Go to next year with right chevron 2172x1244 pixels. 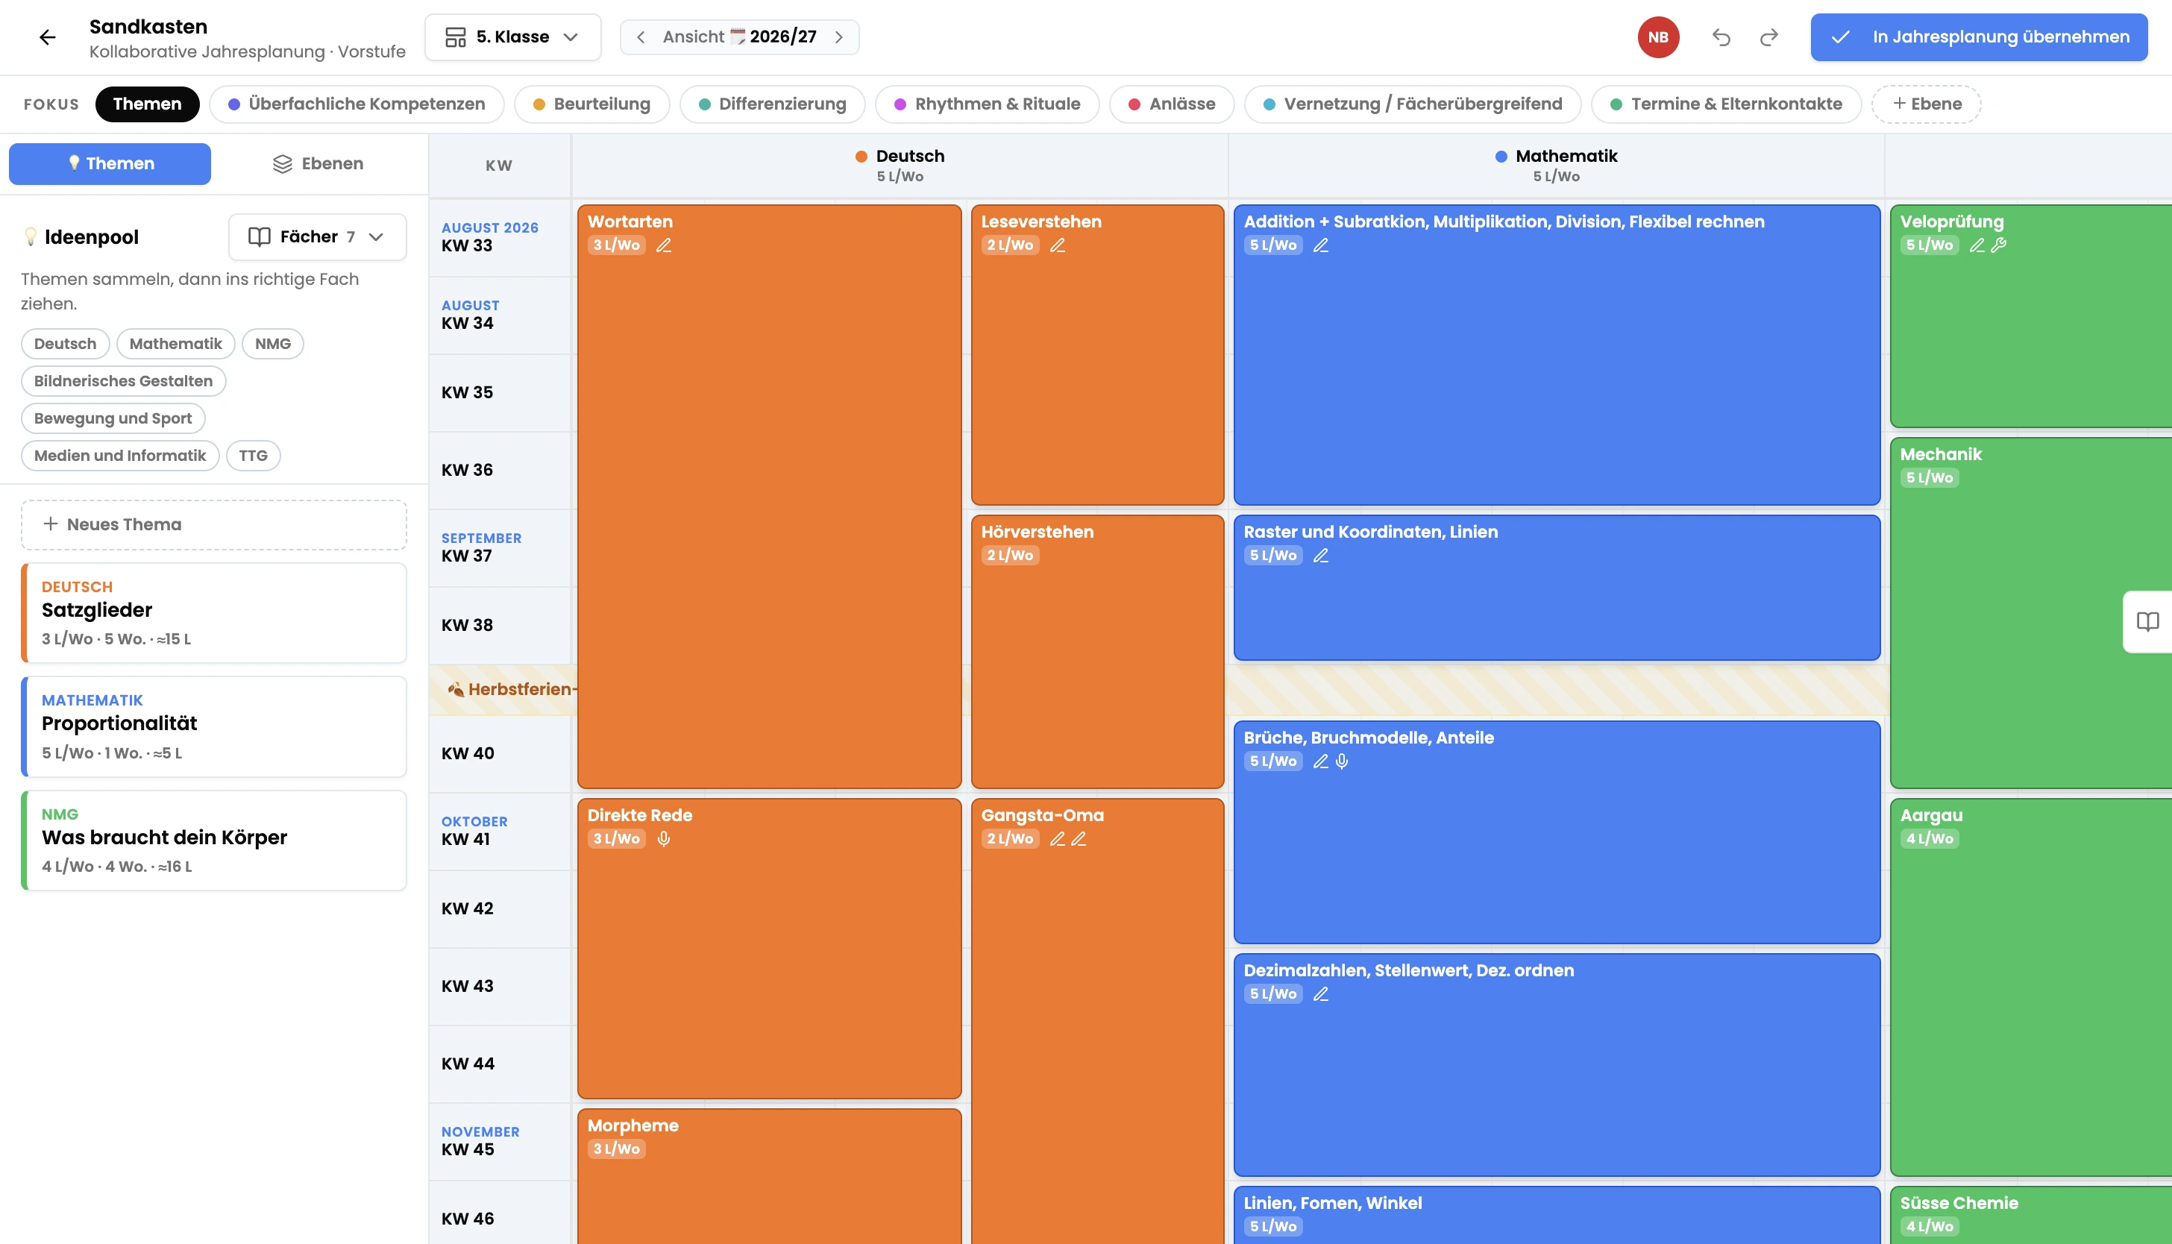click(x=839, y=37)
